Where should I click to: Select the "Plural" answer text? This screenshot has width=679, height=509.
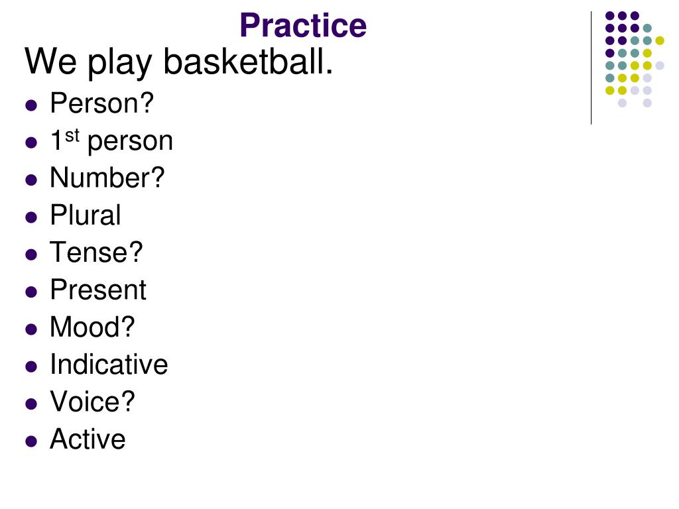tap(86, 215)
